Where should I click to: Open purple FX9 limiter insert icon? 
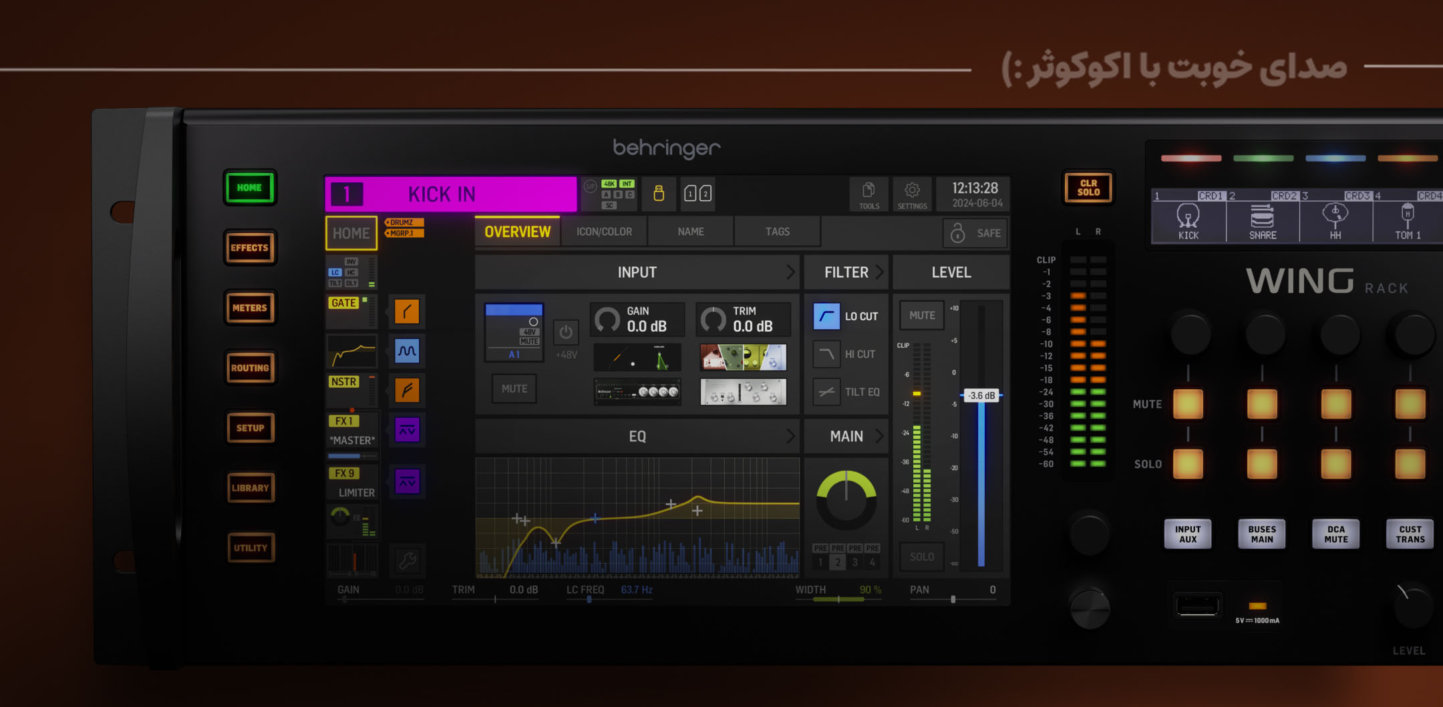click(x=407, y=481)
